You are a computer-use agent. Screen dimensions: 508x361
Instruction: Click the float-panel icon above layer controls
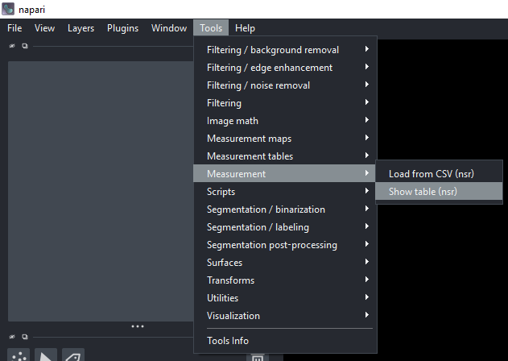click(25, 46)
